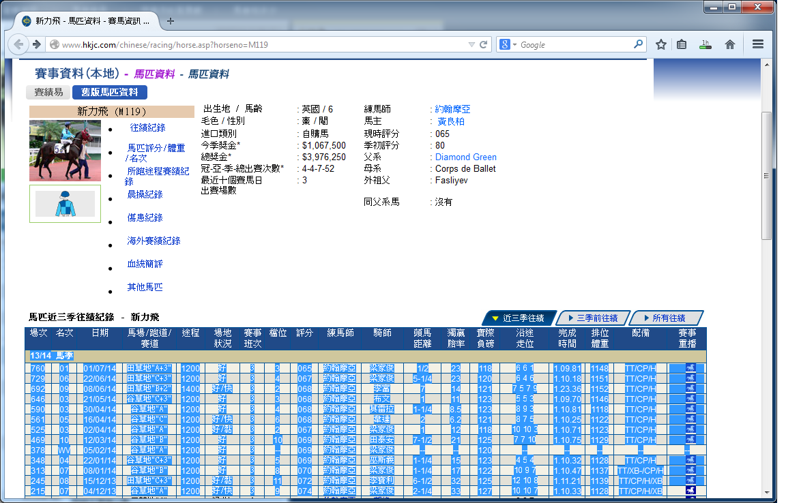Image resolution: width=786 pixels, height=503 pixels.
Task: Click replay icon for 04/12/13 race
Action: pyautogui.click(x=691, y=491)
